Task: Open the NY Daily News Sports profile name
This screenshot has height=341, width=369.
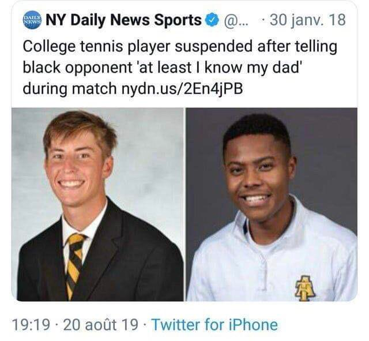Action: click(x=123, y=21)
